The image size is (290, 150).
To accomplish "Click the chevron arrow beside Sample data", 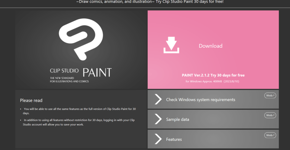I will [x=158, y=119].
